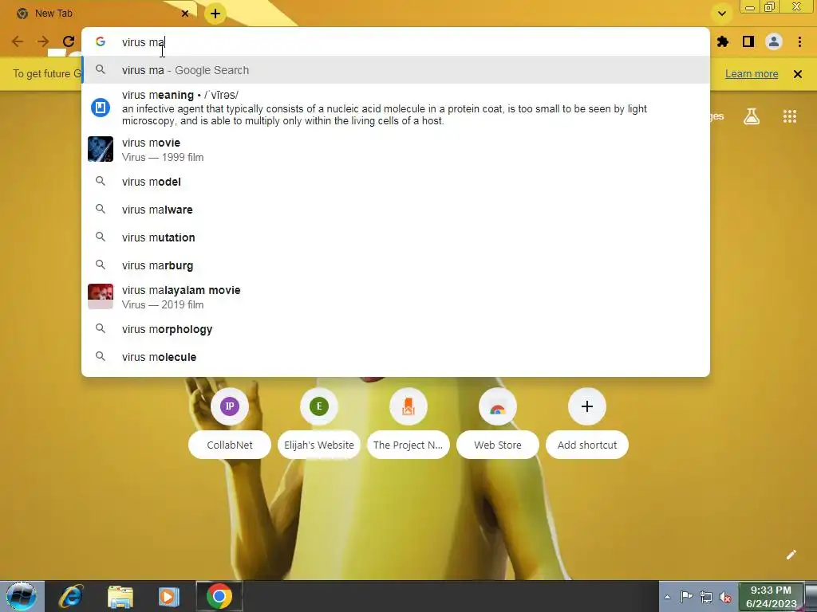
Task: Launch Internet Explorer from taskbar
Action: pos(71,596)
